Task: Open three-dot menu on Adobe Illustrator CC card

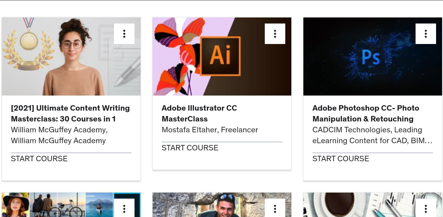Action: coord(275,34)
